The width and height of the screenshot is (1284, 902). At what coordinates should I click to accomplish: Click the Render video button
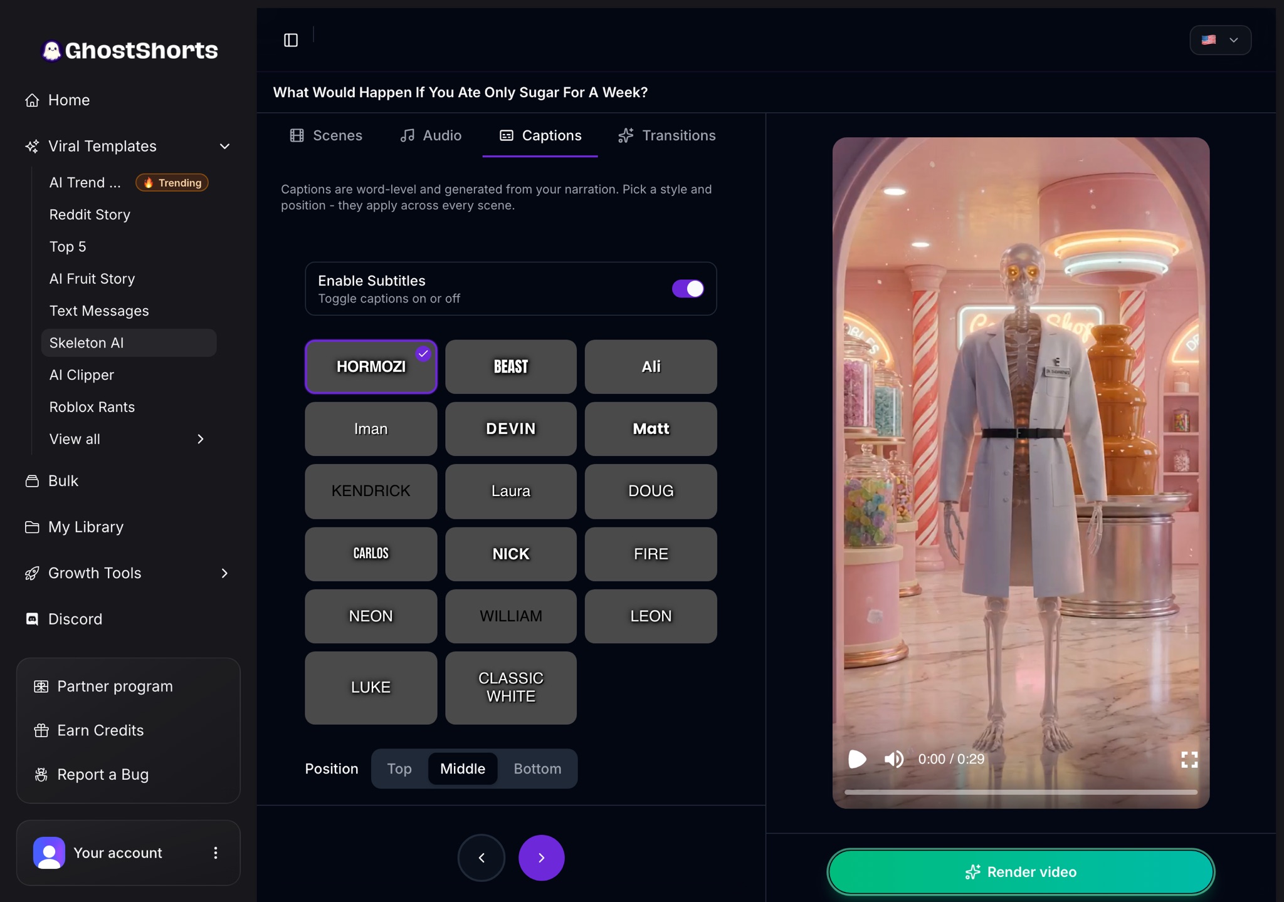[x=1021, y=872]
